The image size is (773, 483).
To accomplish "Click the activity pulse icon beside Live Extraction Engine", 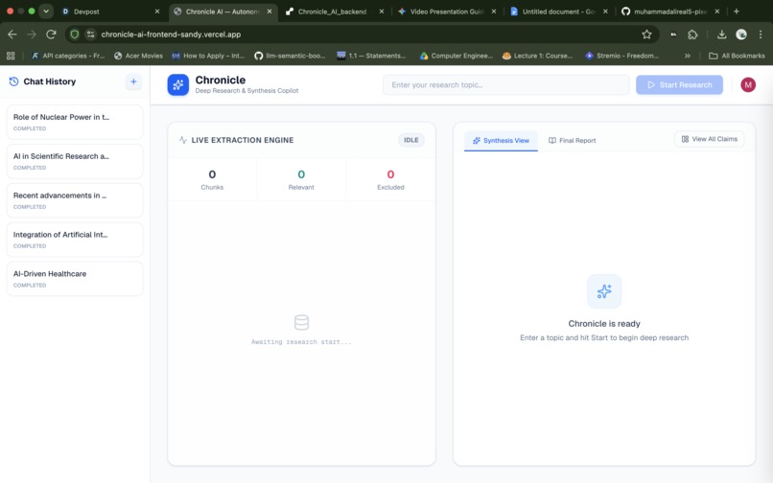I will [183, 140].
